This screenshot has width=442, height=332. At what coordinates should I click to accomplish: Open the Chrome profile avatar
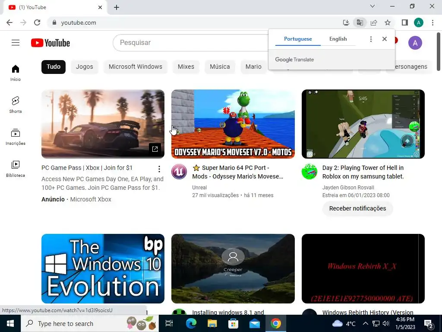coord(419,22)
